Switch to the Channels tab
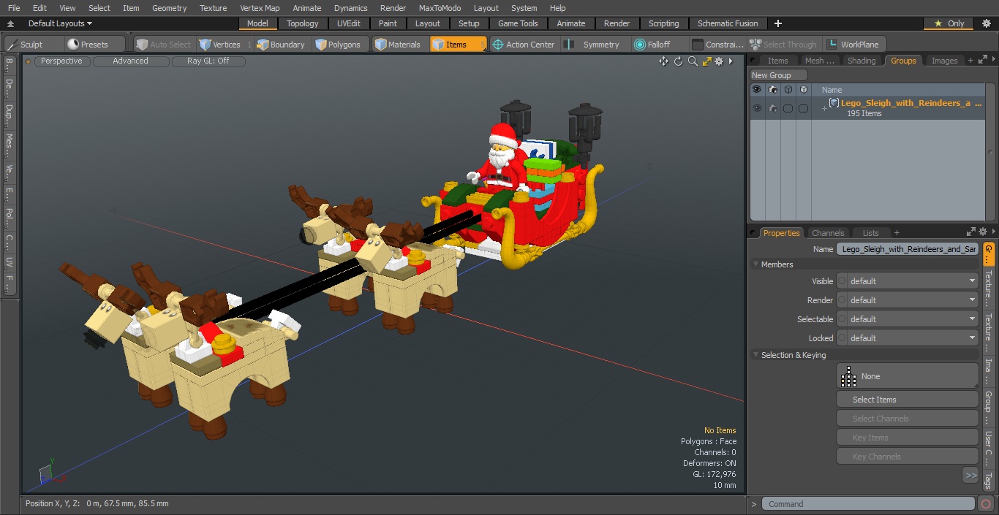999x515 pixels. pyautogui.click(x=828, y=233)
